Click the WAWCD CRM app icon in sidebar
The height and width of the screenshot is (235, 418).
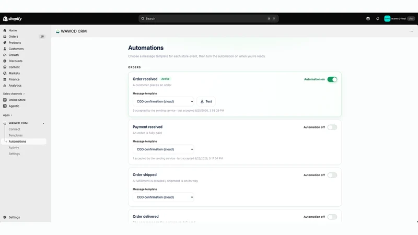[x=5, y=123]
